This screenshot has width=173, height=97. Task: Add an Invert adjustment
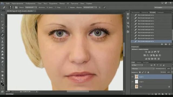[146, 59]
